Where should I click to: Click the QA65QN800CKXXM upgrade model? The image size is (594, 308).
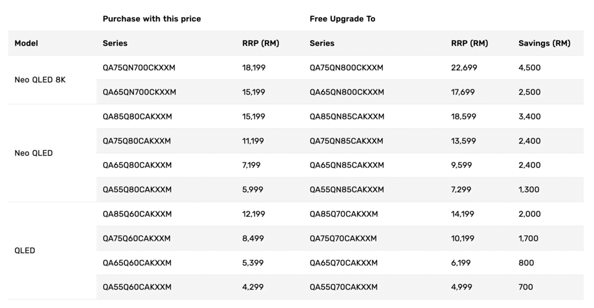(x=346, y=92)
